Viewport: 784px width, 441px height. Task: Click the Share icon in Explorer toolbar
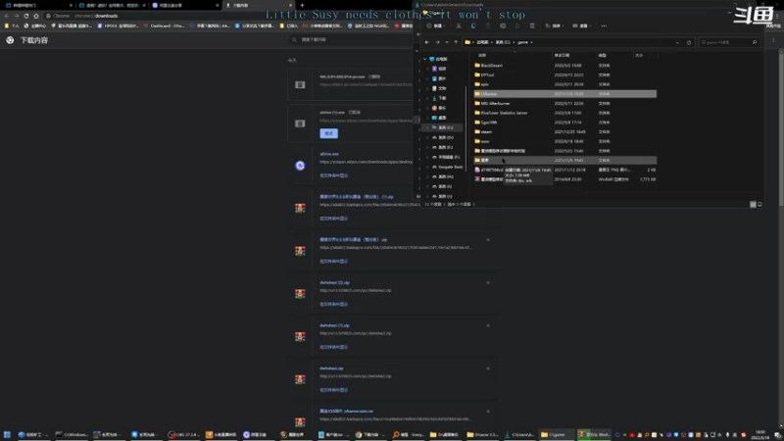coord(517,25)
